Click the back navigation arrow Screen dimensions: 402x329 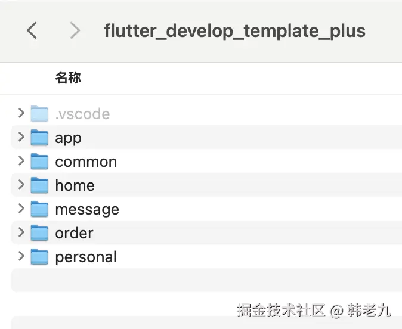click(x=32, y=30)
